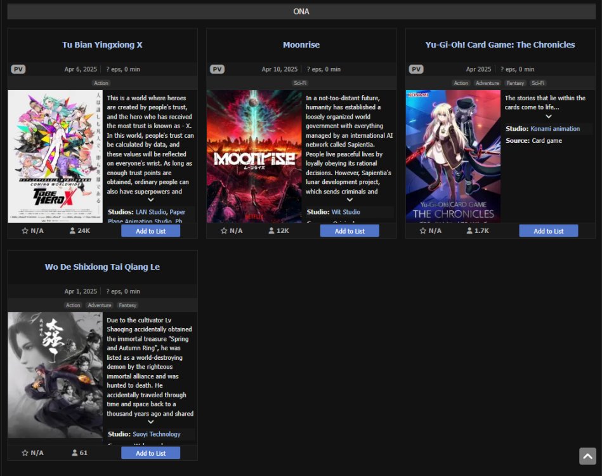Add Yu-Gi-Oh! Card Game to list

click(x=548, y=231)
